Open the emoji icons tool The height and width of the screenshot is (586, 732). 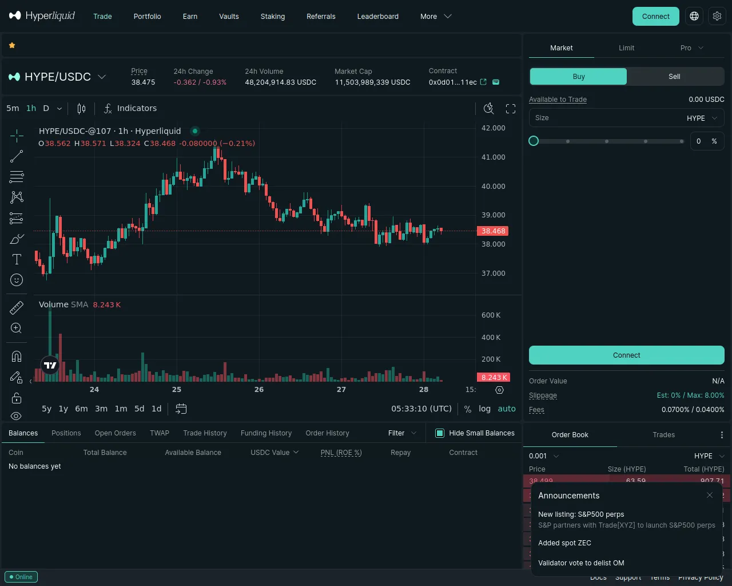coord(17,280)
